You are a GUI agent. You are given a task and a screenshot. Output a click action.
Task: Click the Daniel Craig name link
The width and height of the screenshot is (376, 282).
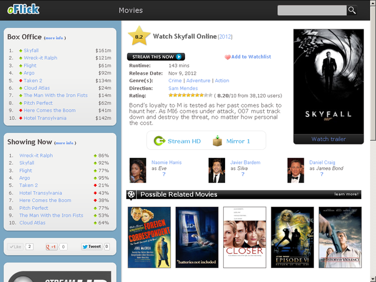pos(322,162)
